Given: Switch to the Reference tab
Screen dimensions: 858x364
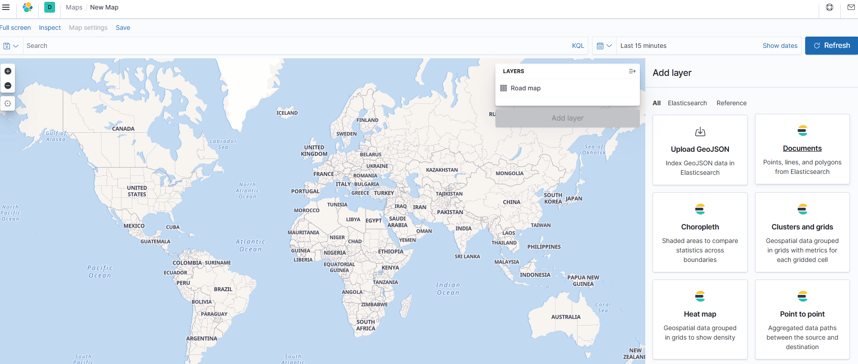Looking at the screenshot, I should pos(731,103).
